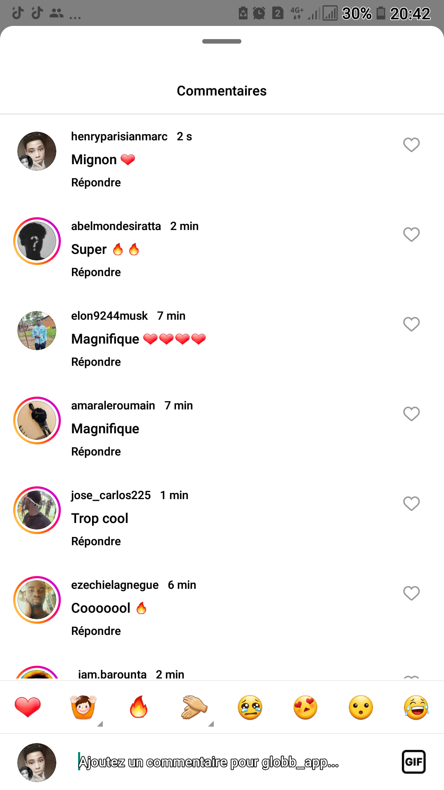Insert the fire emoji reaction

pos(139,707)
